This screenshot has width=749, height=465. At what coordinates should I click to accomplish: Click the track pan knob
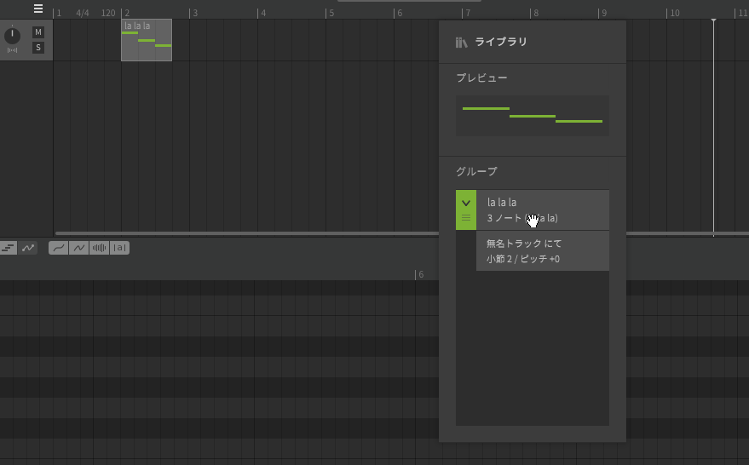point(13,36)
